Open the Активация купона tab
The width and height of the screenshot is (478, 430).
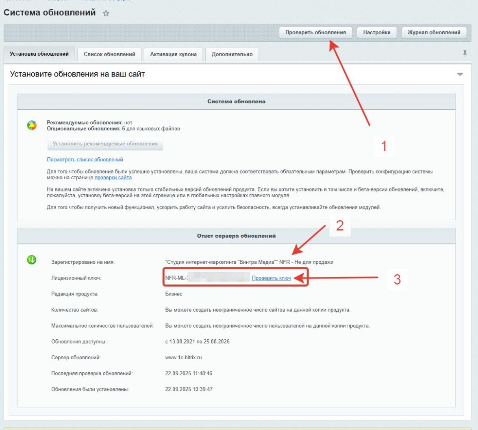pos(173,54)
